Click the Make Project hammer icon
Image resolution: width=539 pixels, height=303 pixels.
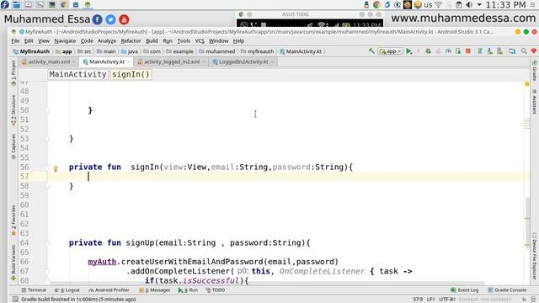point(371,51)
